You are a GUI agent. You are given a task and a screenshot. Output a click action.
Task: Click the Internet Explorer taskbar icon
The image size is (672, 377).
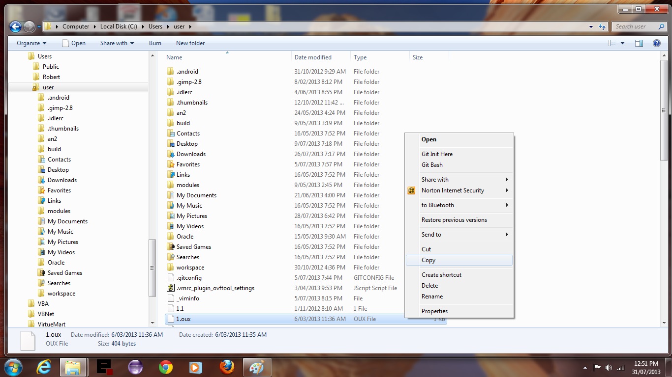(44, 367)
